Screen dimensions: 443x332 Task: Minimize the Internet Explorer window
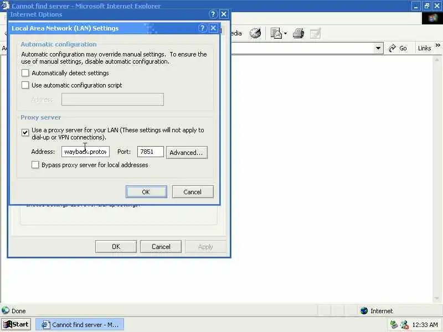coord(416,6)
